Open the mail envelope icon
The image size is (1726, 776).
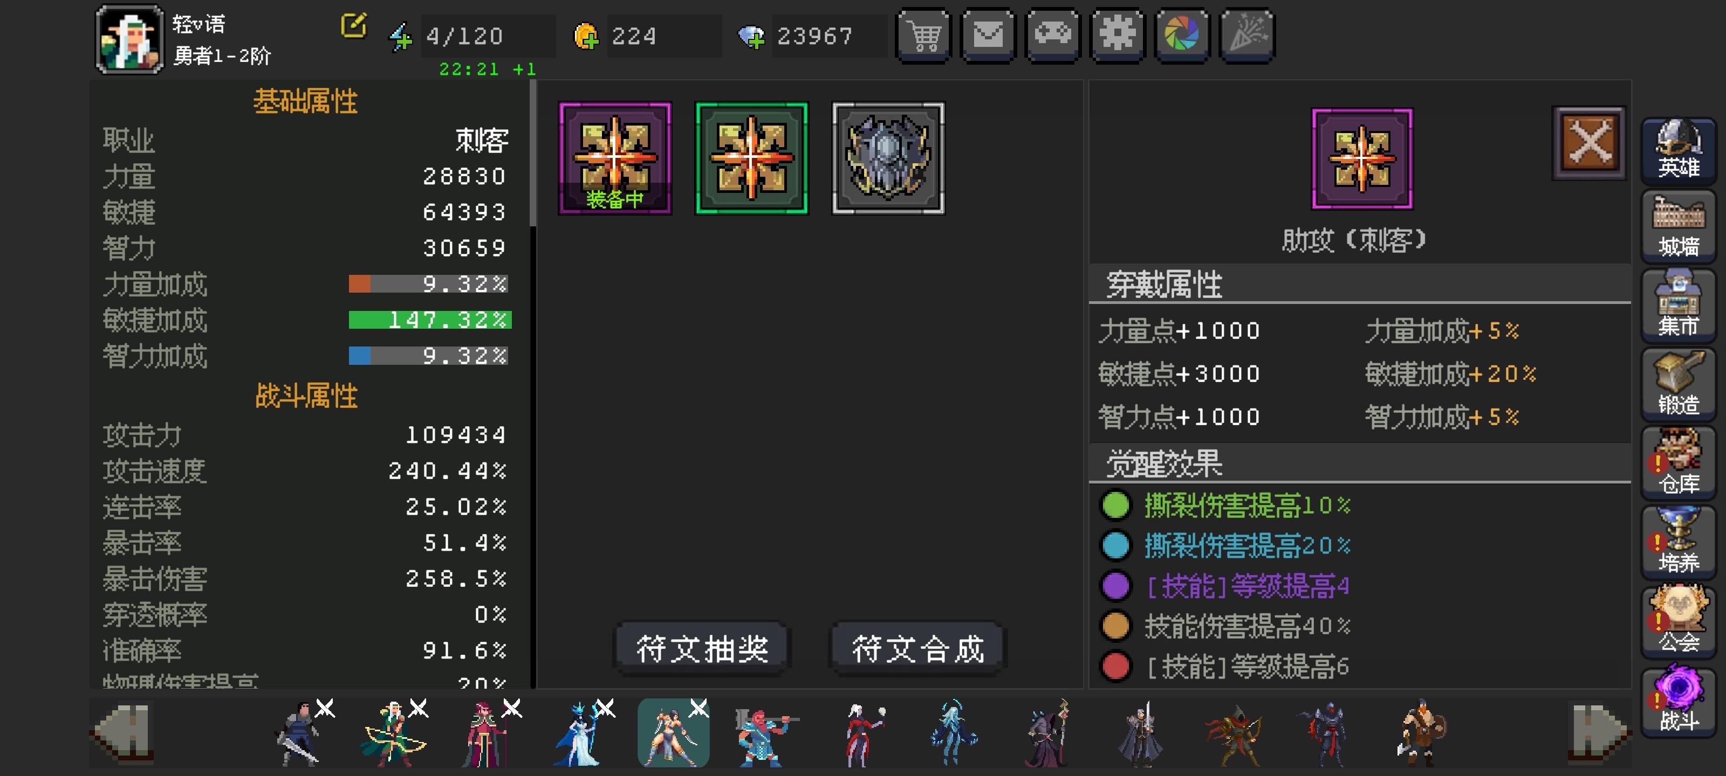[988, 36]
